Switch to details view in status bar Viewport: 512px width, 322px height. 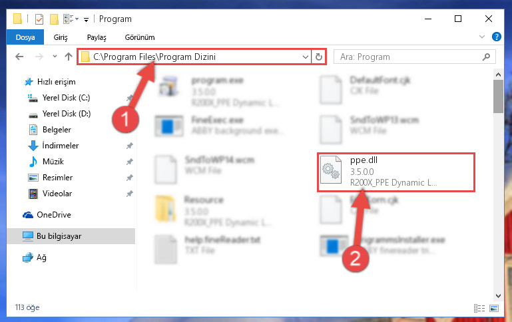479,308
